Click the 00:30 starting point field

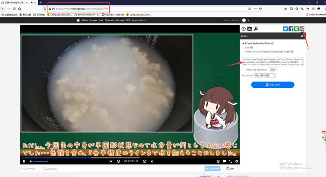tap(273, 70)
